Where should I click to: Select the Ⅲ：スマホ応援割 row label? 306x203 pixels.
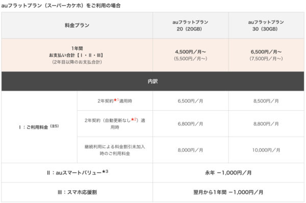click(x=77, y=192)
